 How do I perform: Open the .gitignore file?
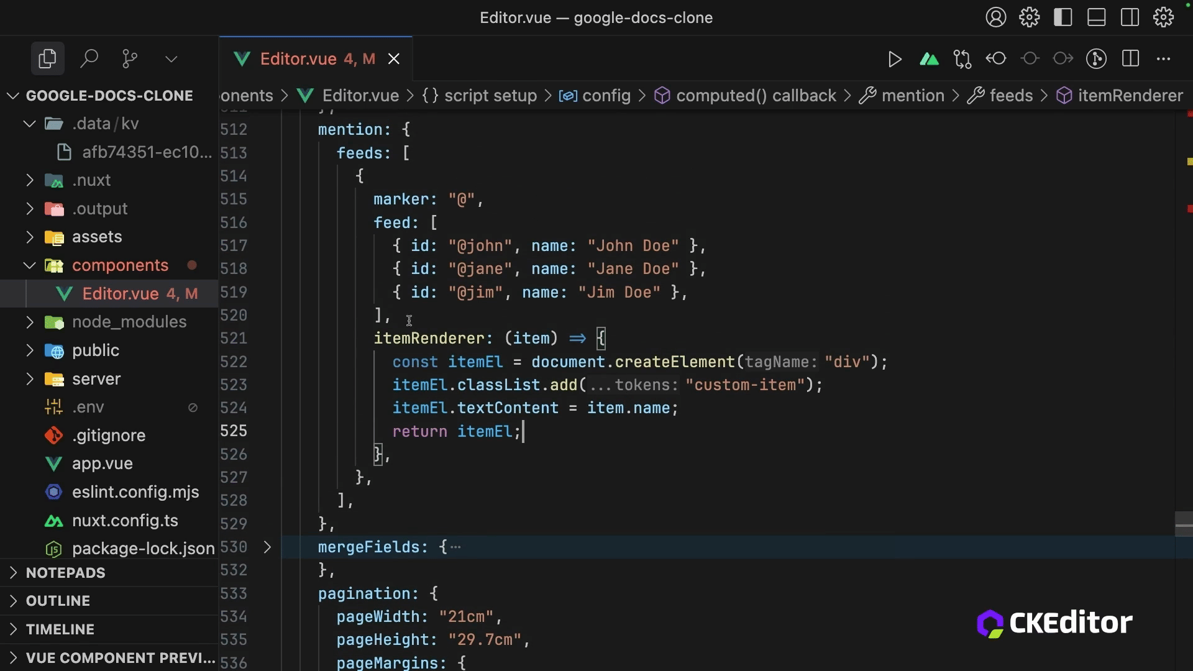click(x=108, y=436)
